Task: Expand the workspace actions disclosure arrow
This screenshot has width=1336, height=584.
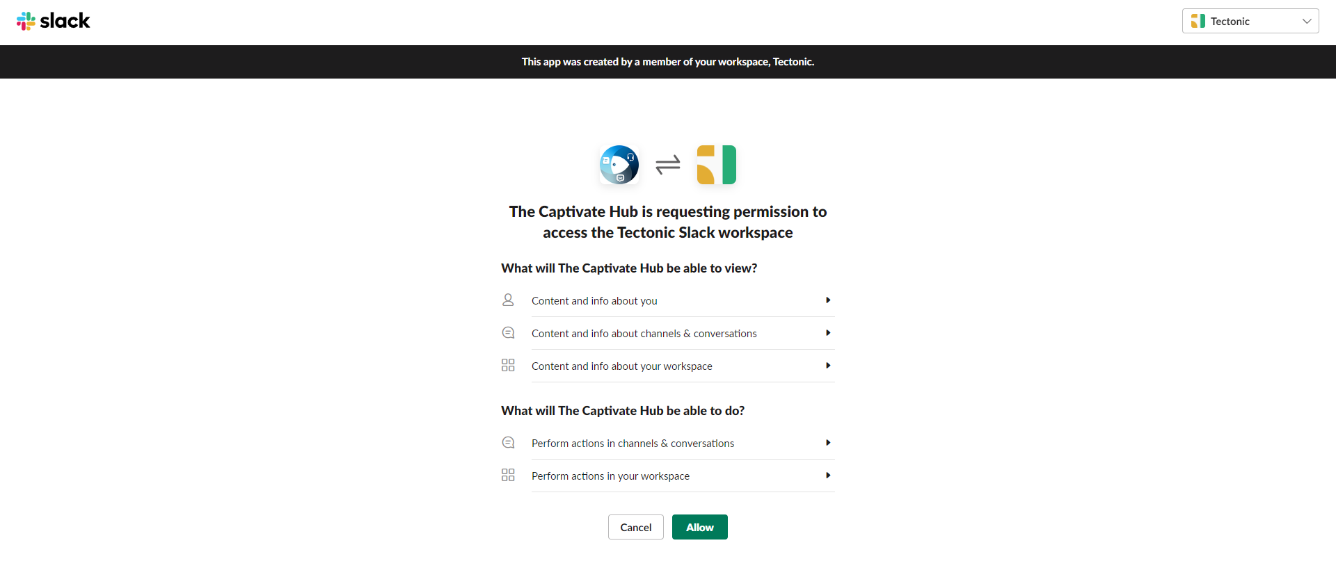Action: pyautogui.click(x=828, y=476)
